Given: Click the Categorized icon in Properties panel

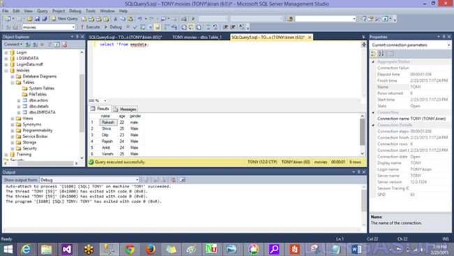Looking at the screenshot, I should point(374,54).
